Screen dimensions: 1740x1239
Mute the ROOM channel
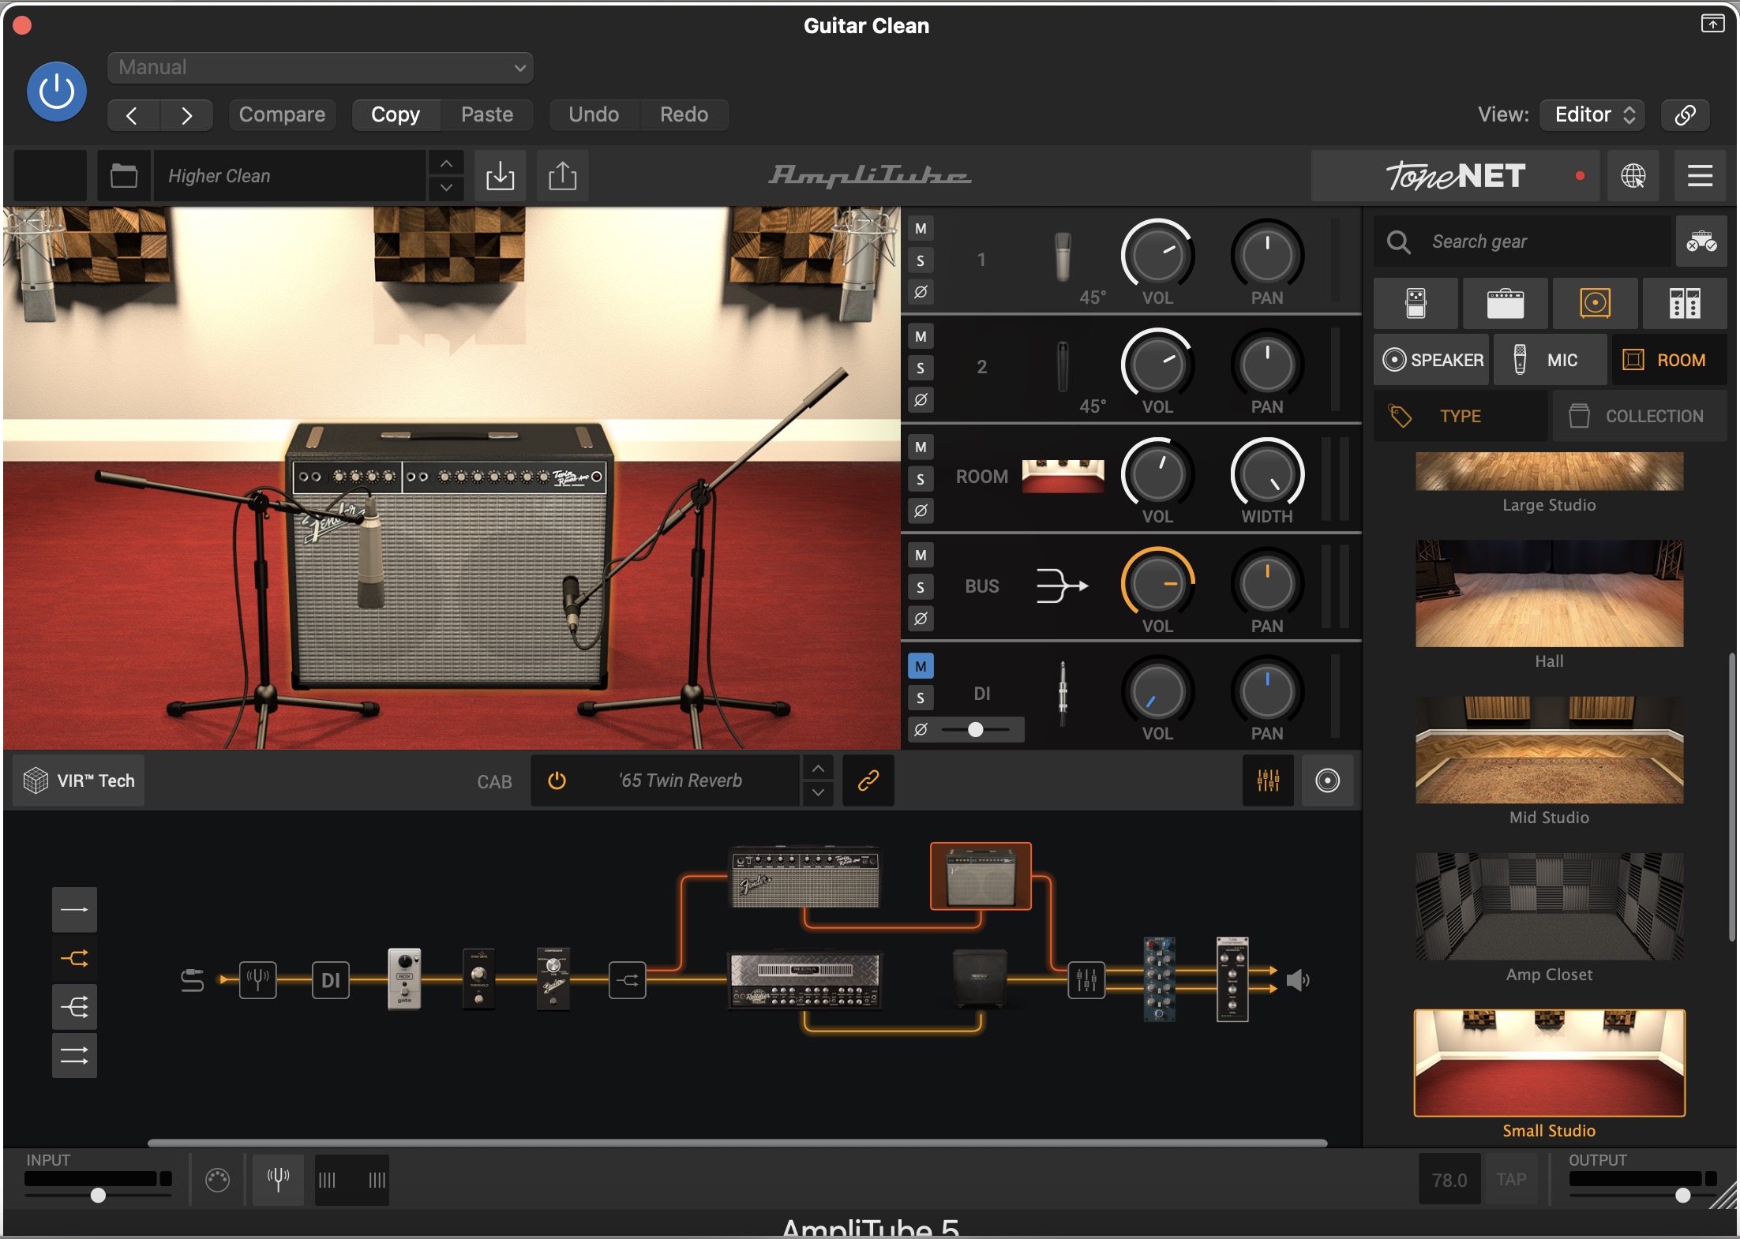click(921, 447)
